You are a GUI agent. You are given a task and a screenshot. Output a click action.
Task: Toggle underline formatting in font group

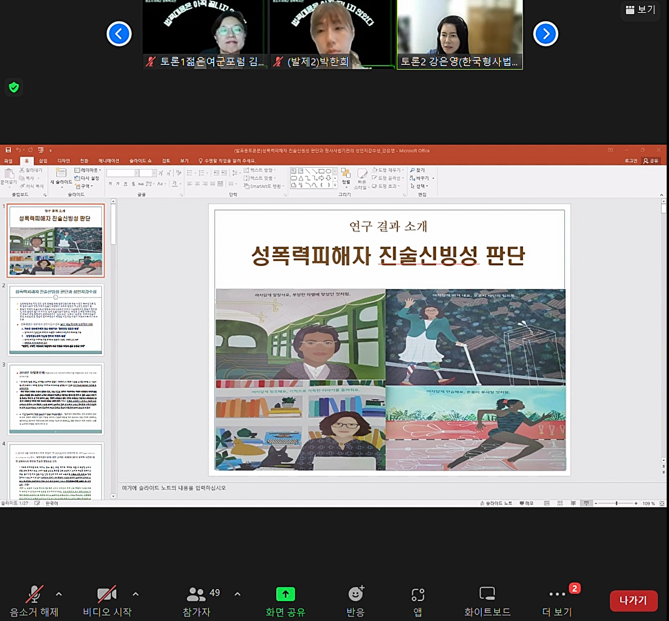tap(126, 183)
